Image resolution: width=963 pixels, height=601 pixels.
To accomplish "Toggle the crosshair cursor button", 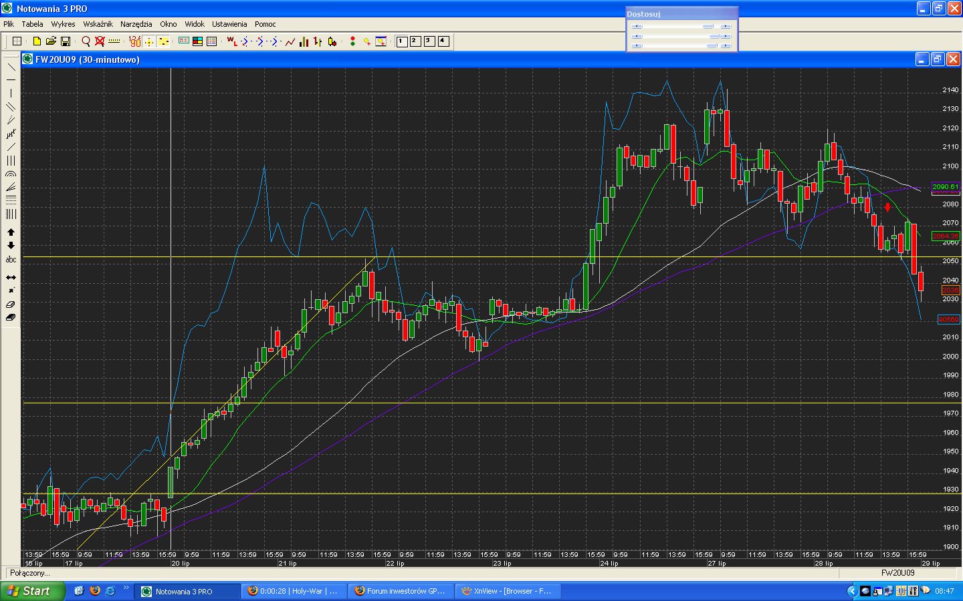I will click(x=149, y=41).
